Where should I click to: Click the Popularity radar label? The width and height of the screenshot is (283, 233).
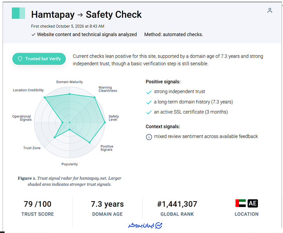(x=69, y=164)
